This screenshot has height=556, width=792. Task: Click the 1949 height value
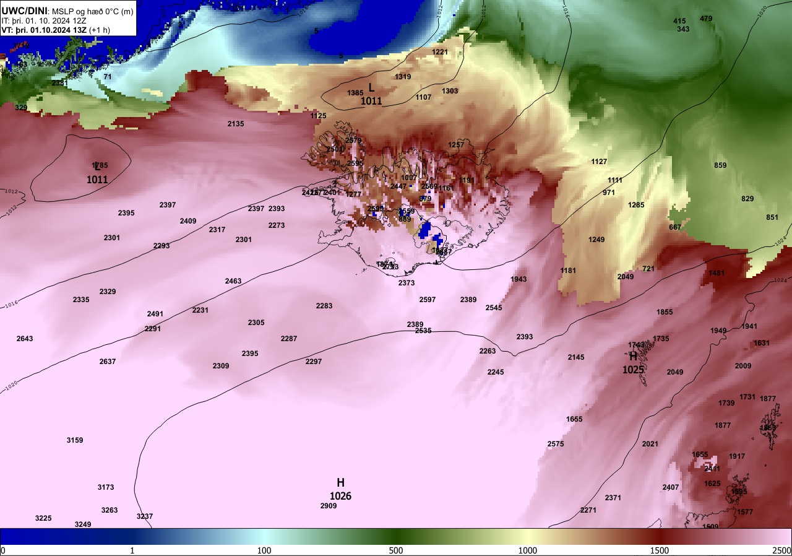tap(718, 331)
